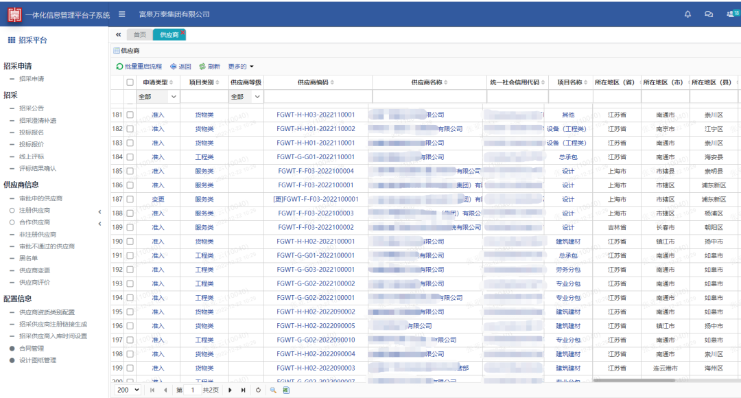Check the select-all checkbox in table header
741x398 pixels.
pyautogui.click(x=130, y=82)
